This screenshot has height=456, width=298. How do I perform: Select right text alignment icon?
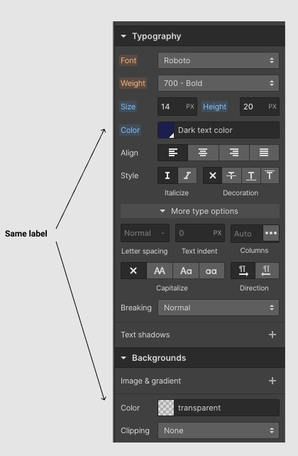point(234,153)
